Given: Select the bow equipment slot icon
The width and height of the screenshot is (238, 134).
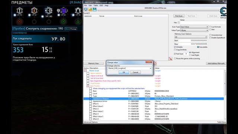Looking at the screenshot, I should 49,11.
